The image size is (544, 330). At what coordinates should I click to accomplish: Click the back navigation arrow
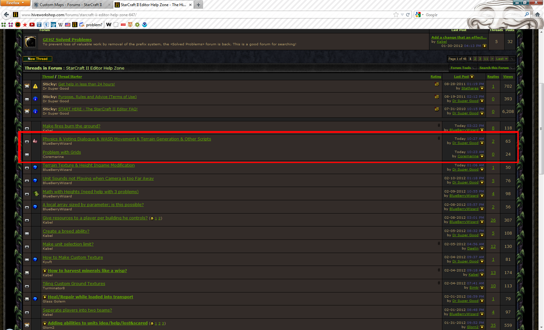click(x=6, y=15)
